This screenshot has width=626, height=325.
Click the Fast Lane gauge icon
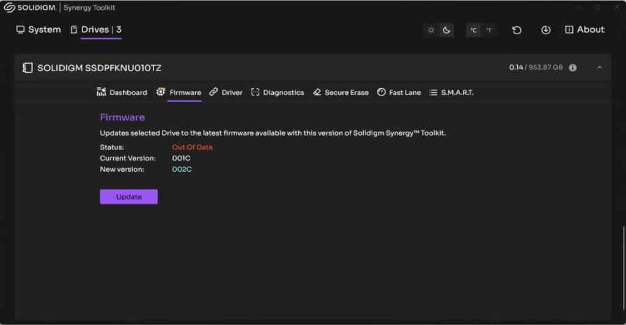point(381,92)
